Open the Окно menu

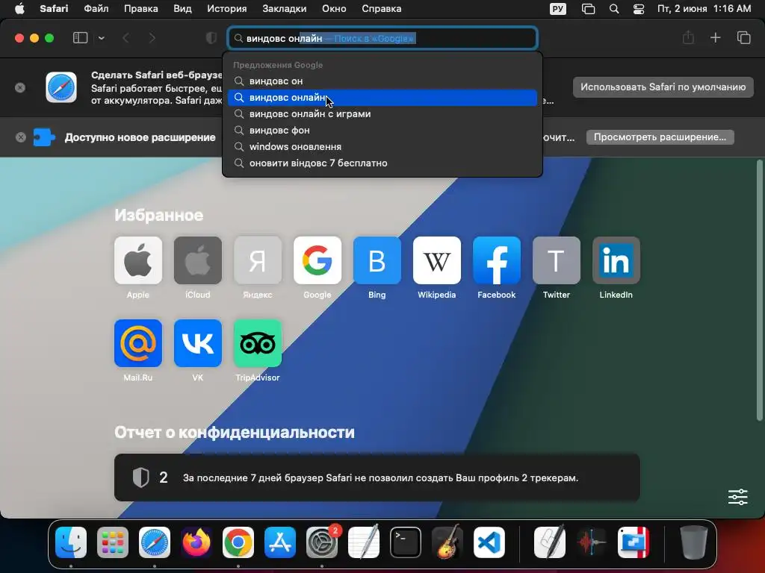pyautogui.click(x=334, y=9)
